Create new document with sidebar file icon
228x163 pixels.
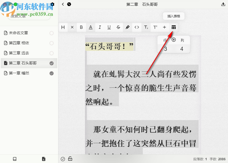44,159
